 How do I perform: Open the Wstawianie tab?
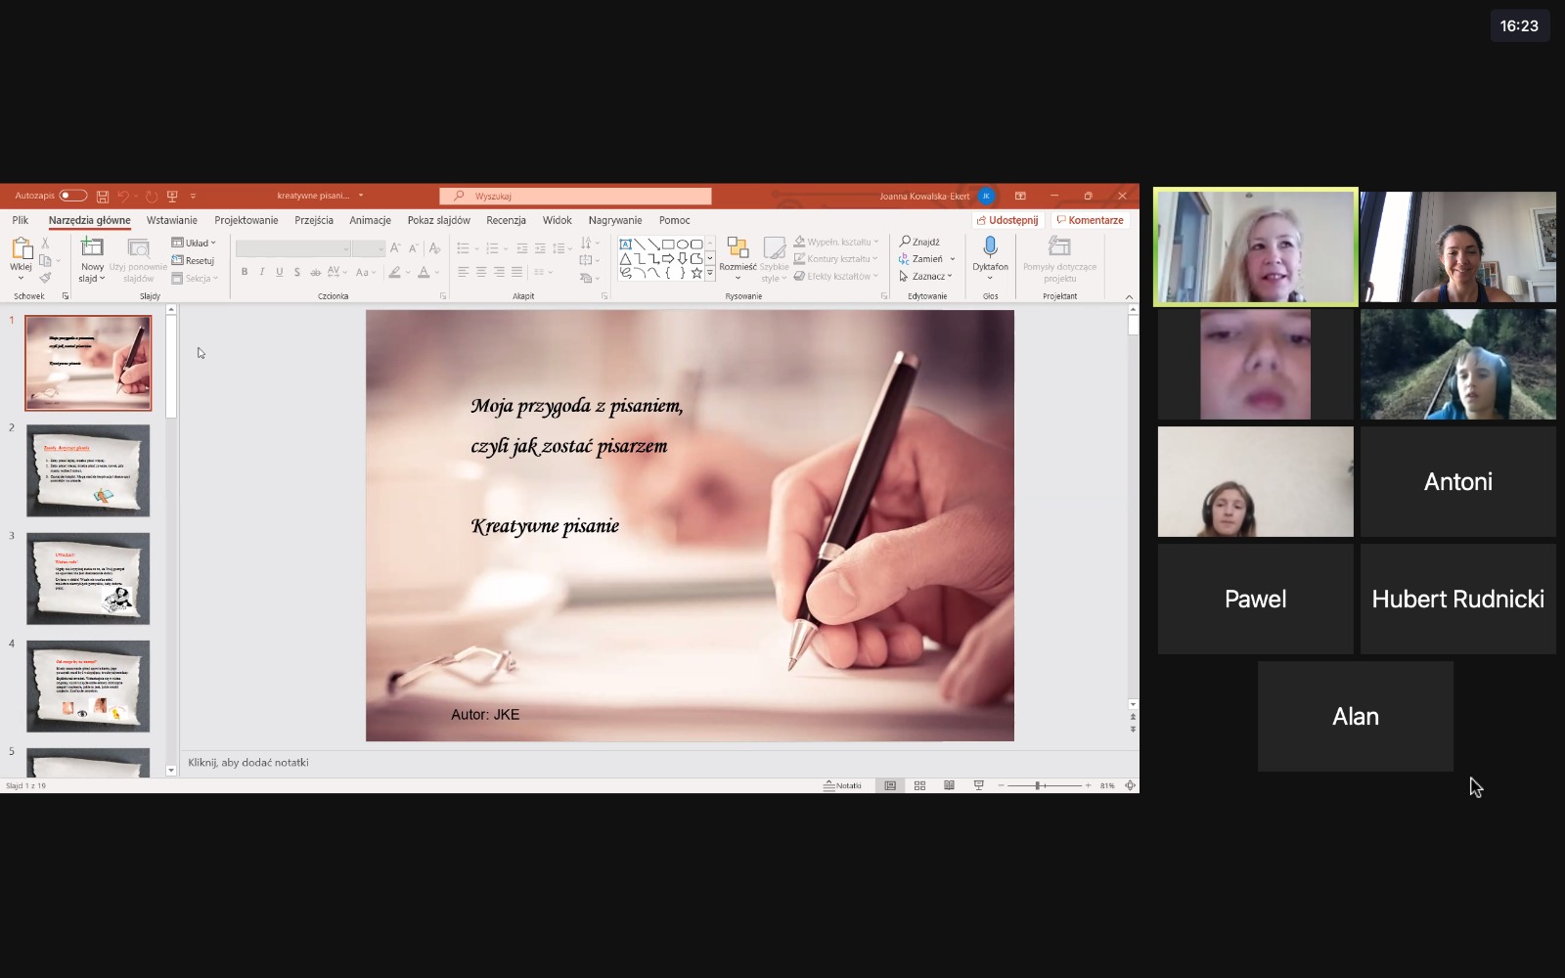[x=171, y=220]
